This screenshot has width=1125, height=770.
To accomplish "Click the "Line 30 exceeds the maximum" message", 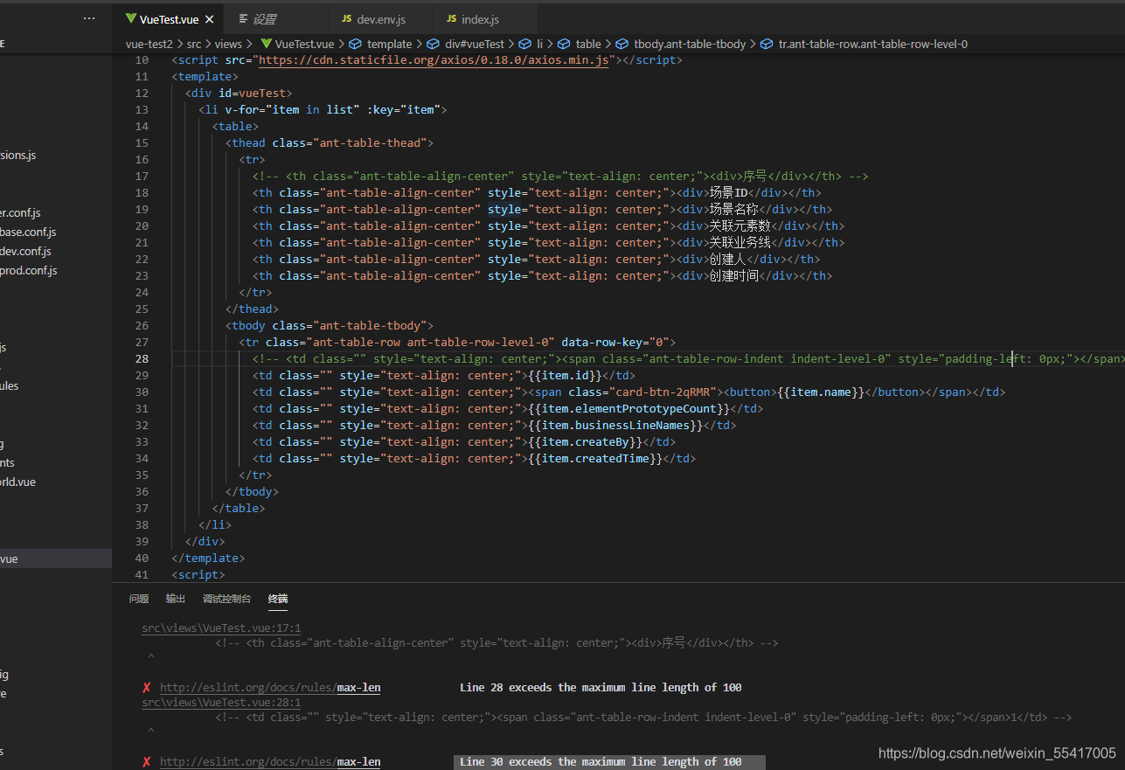I will pos(601,762).
